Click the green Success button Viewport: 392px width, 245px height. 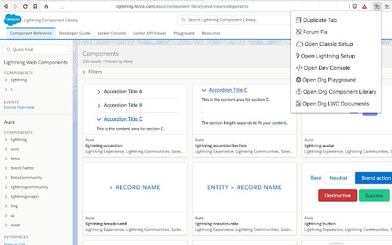pos(374,195)
